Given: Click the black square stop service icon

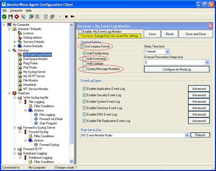Looking at the screenshot, I should pos(66,17).
